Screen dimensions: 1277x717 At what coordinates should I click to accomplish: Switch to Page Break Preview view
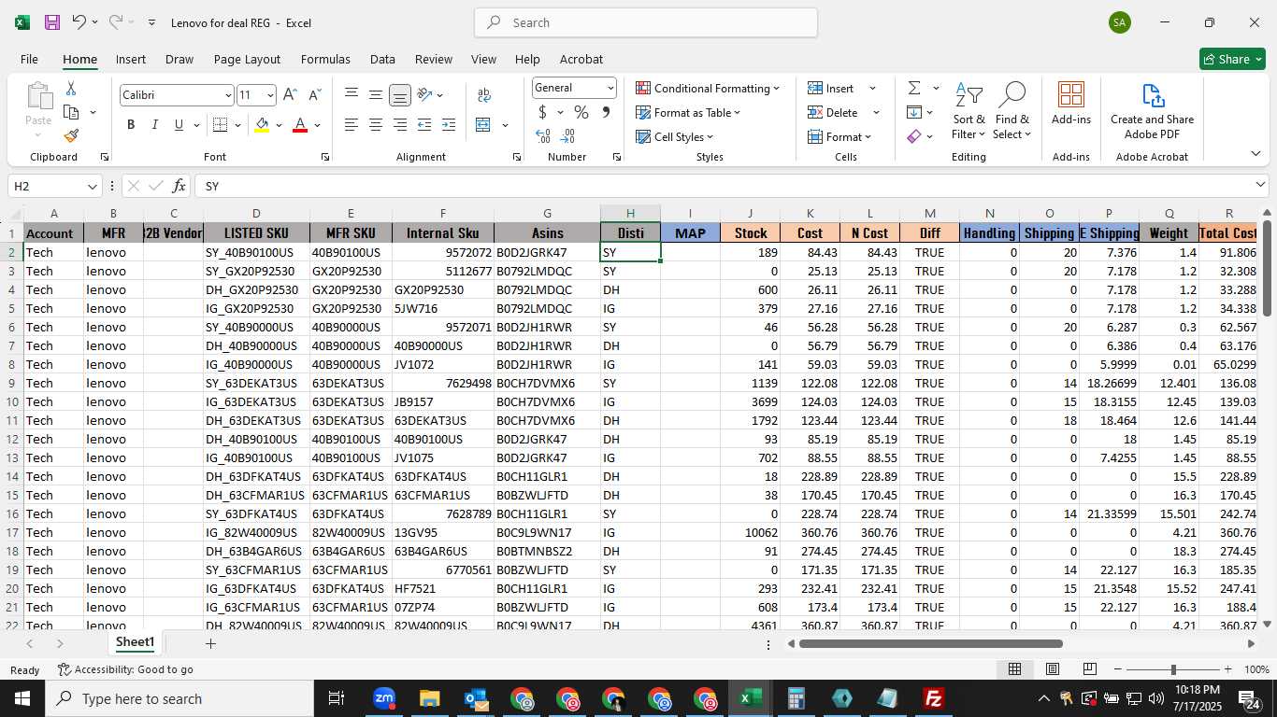coord(1090,669)
